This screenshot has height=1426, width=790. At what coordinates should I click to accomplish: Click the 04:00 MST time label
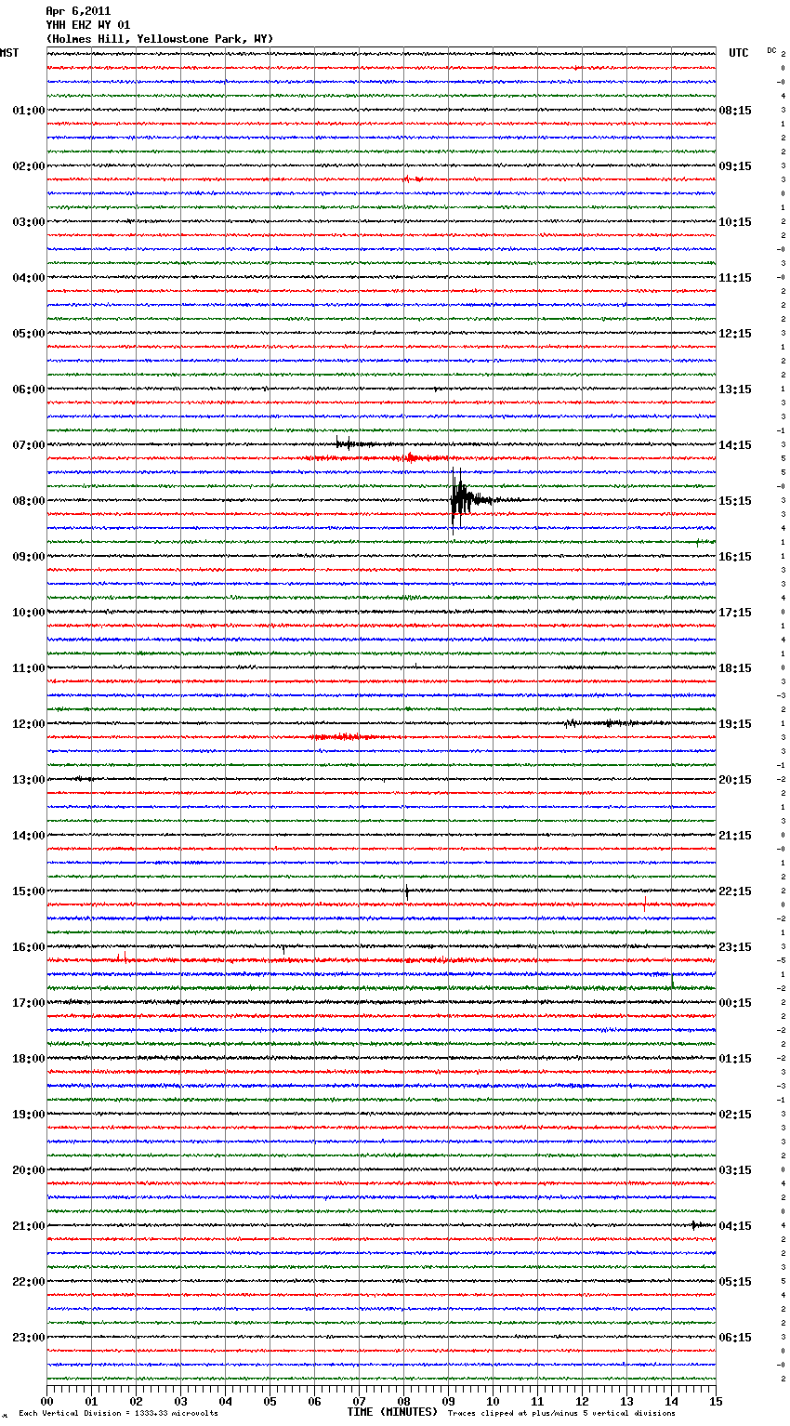pos(29,278)
